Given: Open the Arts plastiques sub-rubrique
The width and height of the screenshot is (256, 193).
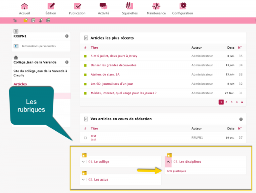Looking at the screenshot, I should [176, 171].
